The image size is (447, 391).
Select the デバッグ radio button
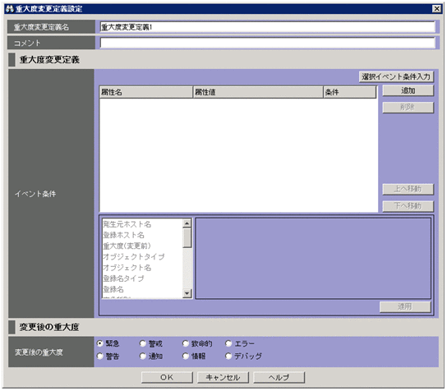coord(228,356)
